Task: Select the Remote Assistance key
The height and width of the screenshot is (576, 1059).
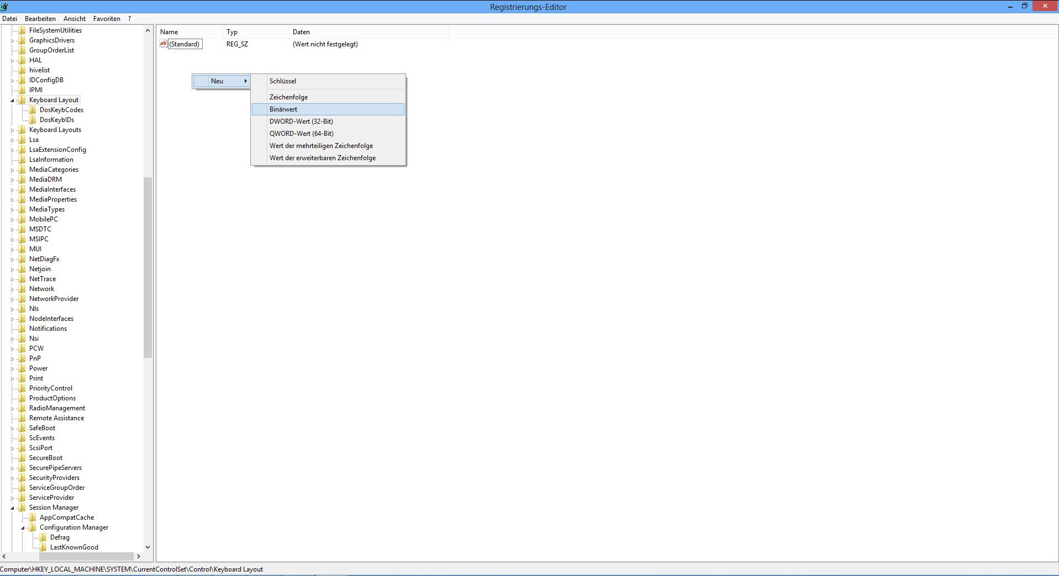Action: (56, 418)
